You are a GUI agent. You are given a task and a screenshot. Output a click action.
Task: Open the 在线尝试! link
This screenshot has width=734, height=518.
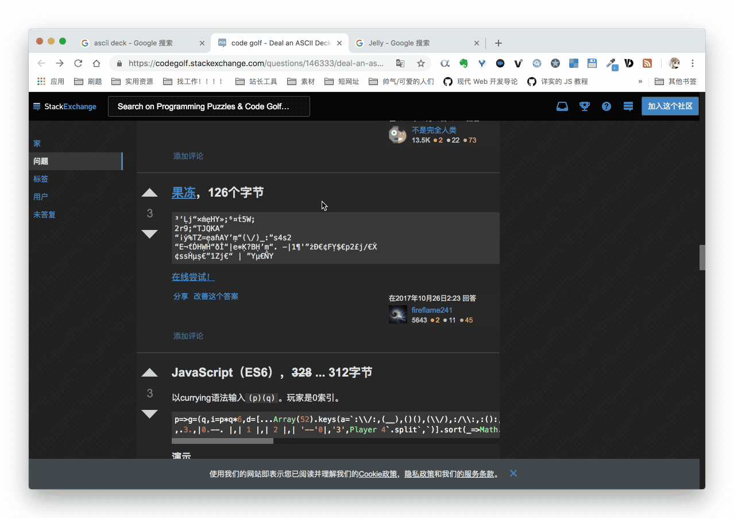pos(191,277)
